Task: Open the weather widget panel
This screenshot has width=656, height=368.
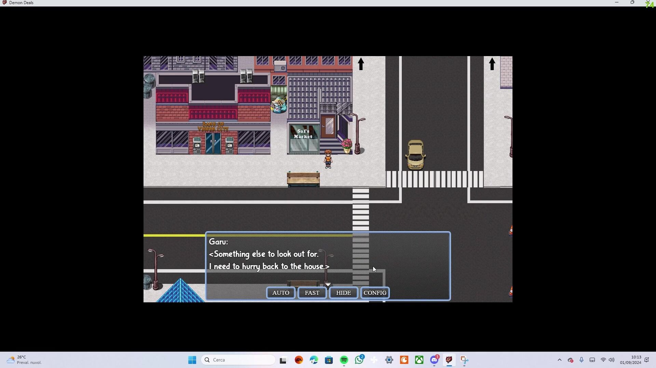Action: pyautogui.click(x=24, y=360)
